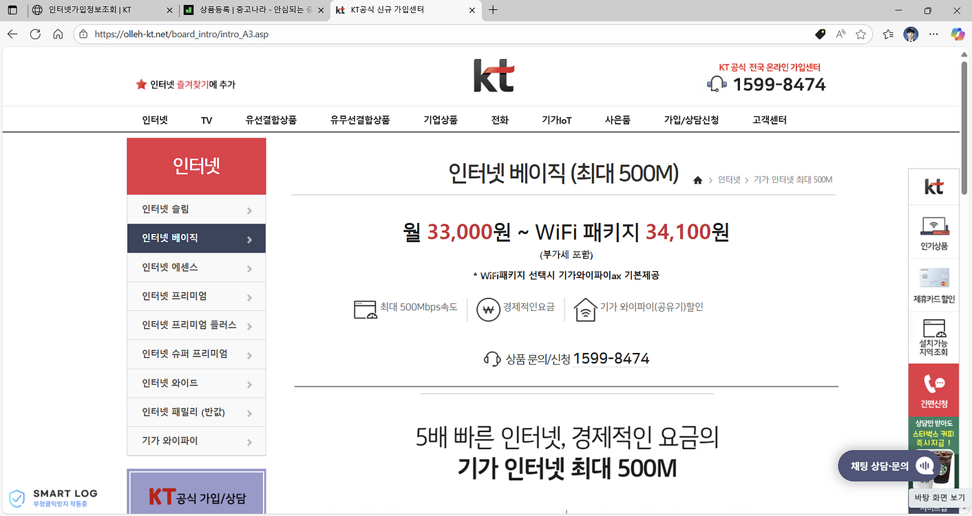
Task: Open the Copilot icon in browser toolbar
Action: point(958,34)
